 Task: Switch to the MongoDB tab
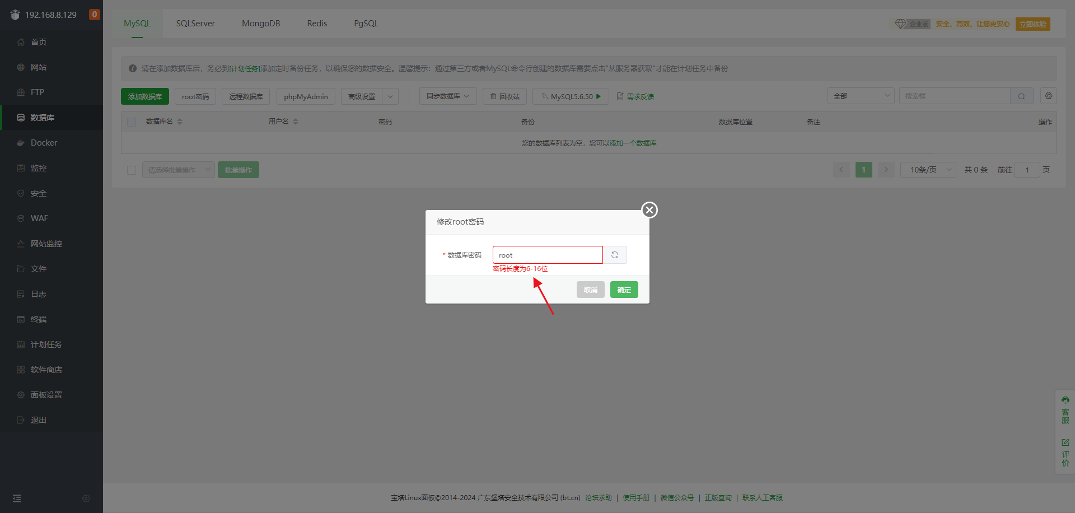click(x=261, y=24)
